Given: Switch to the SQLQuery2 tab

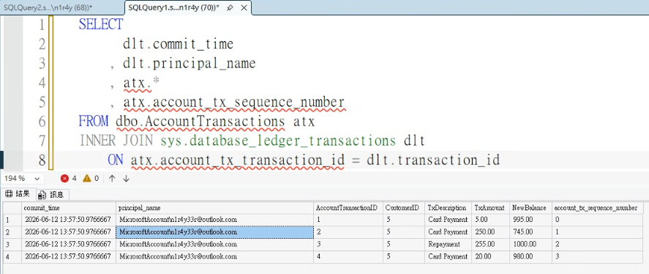Looking at the screenshot, I should coord(48,8).
